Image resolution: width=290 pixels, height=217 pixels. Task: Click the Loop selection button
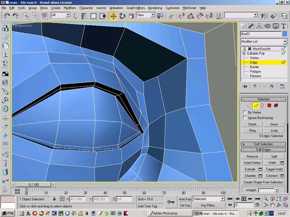point(274,131)
